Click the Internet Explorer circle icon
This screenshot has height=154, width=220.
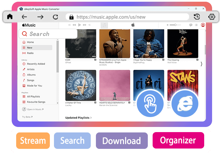tap(185, 103)
